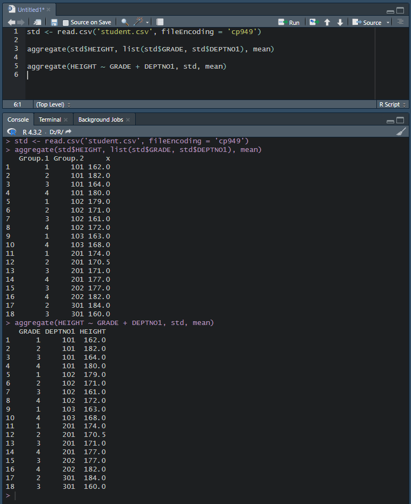Open the Top Level scope dropdown

coord(54,104)
